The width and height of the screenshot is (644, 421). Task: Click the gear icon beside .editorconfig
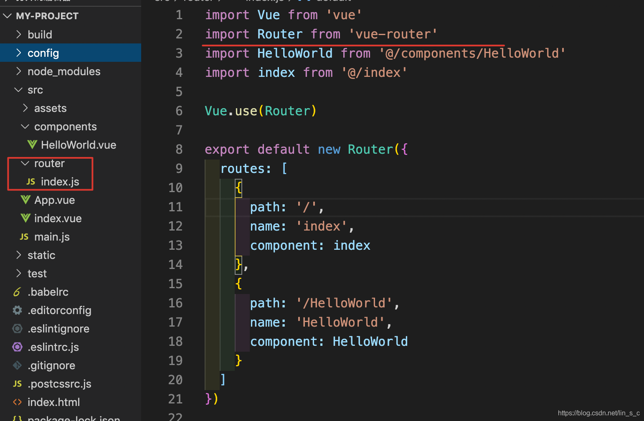click(x=17, y=310)
